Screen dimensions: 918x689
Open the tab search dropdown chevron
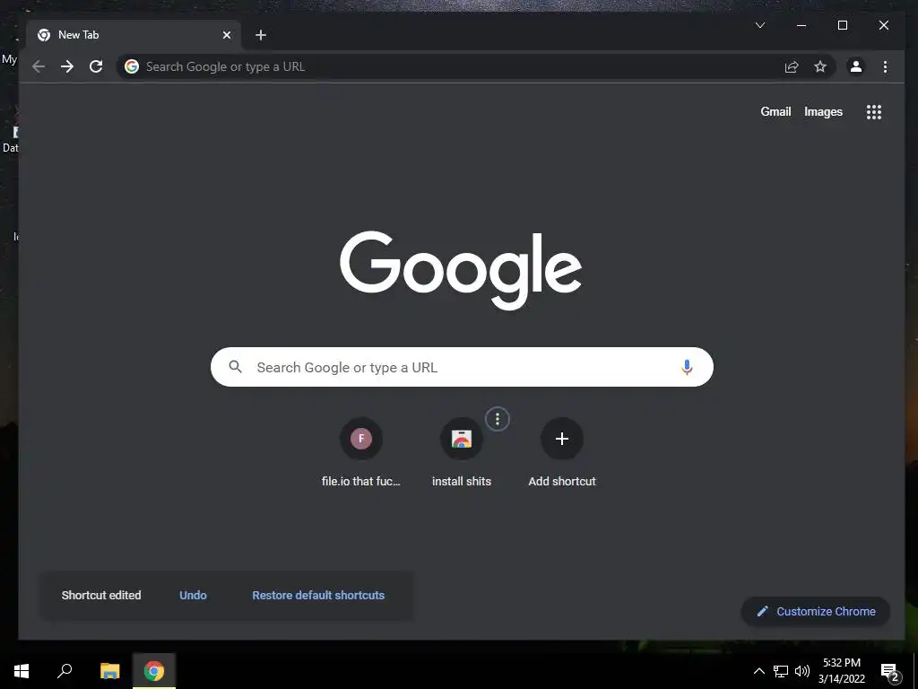(760, 25)
